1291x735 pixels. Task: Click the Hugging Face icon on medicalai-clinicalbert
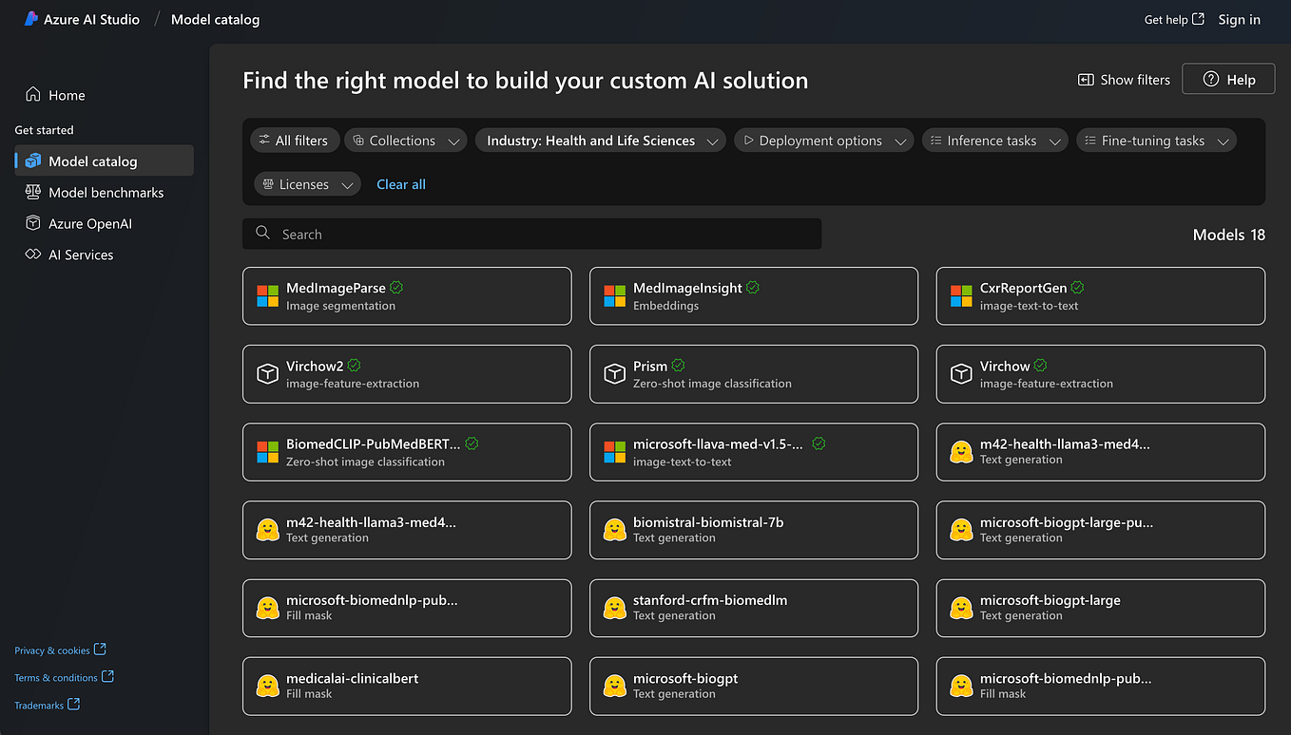click(x=267, y=686)
